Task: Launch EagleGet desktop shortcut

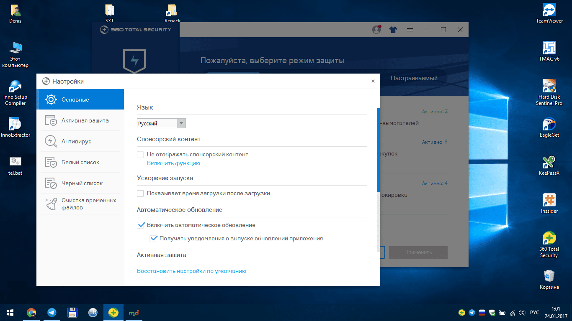Action: [549, 127]
